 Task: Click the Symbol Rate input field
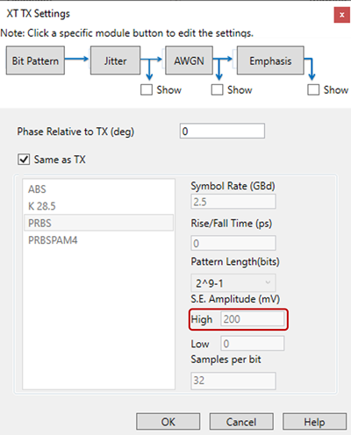coord(233,202)
